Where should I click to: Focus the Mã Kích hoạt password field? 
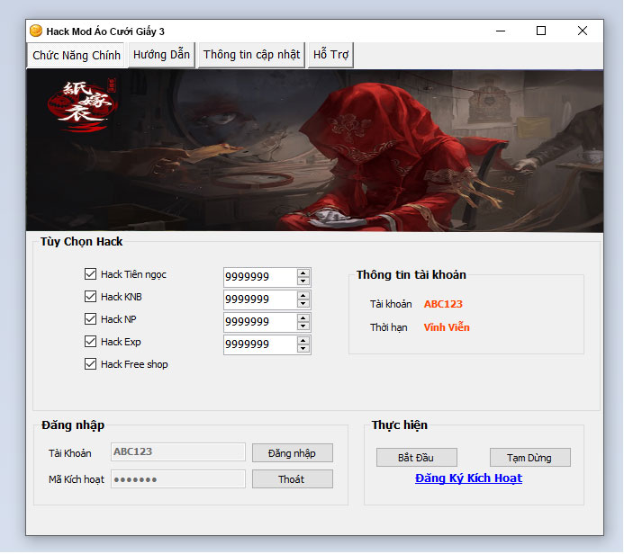point(178,479)
